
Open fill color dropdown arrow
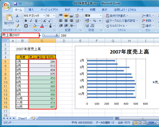38,26
